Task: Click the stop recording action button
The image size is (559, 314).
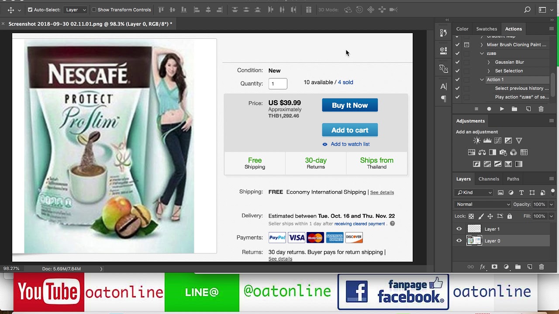Action: 476,109
